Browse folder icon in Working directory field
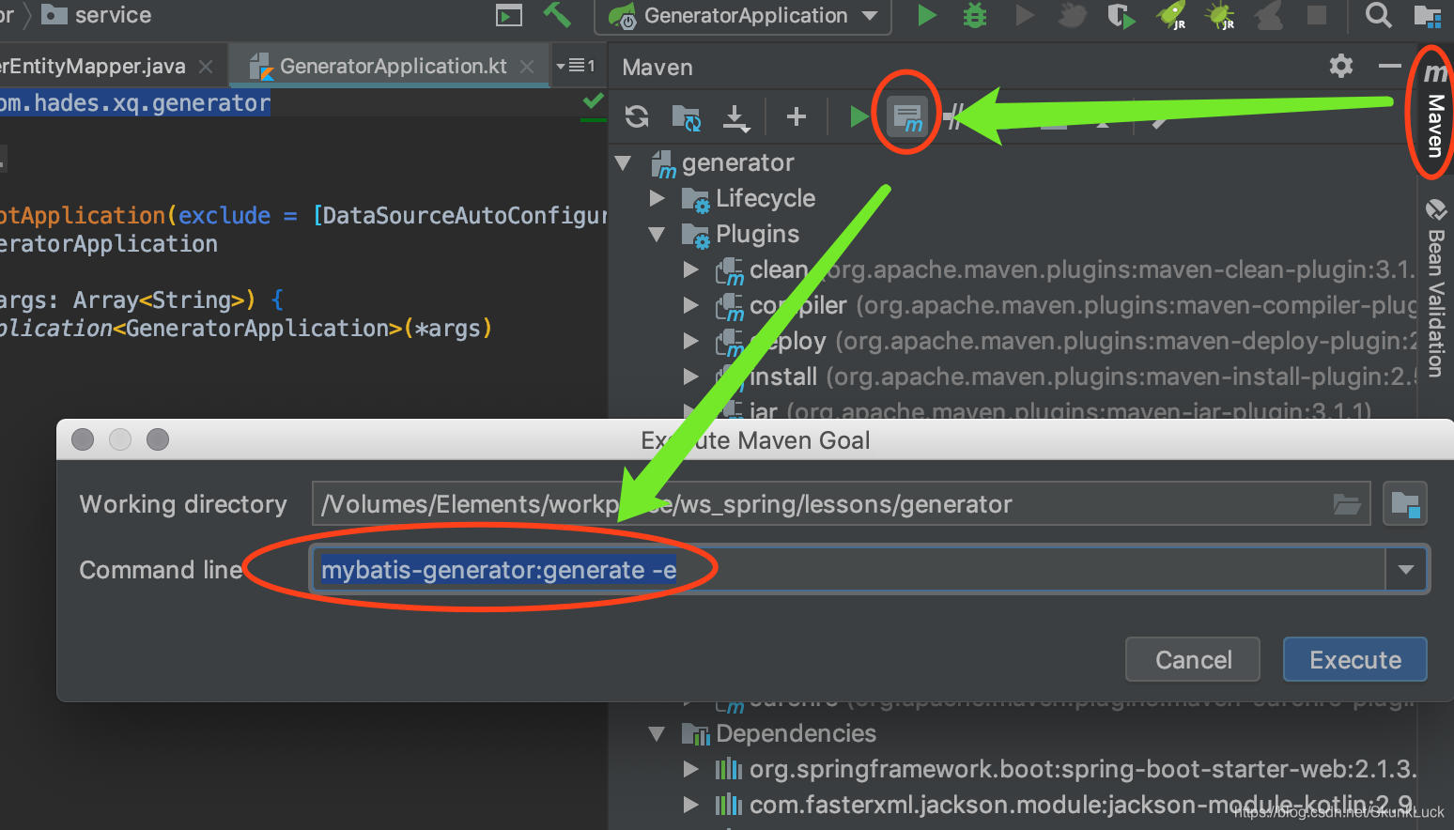 1347,504
